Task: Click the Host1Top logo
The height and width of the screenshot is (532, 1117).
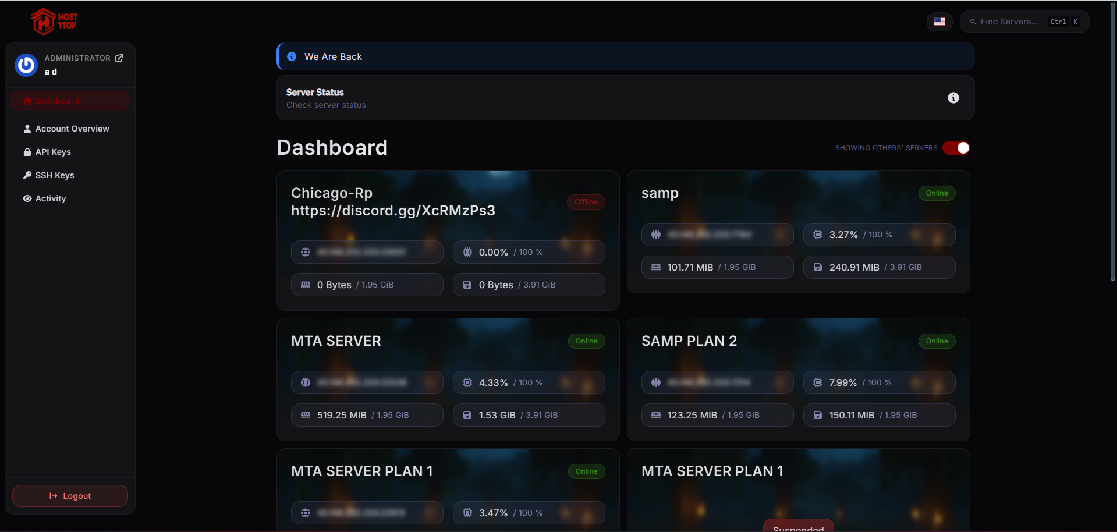Action: tap(54, 21)
